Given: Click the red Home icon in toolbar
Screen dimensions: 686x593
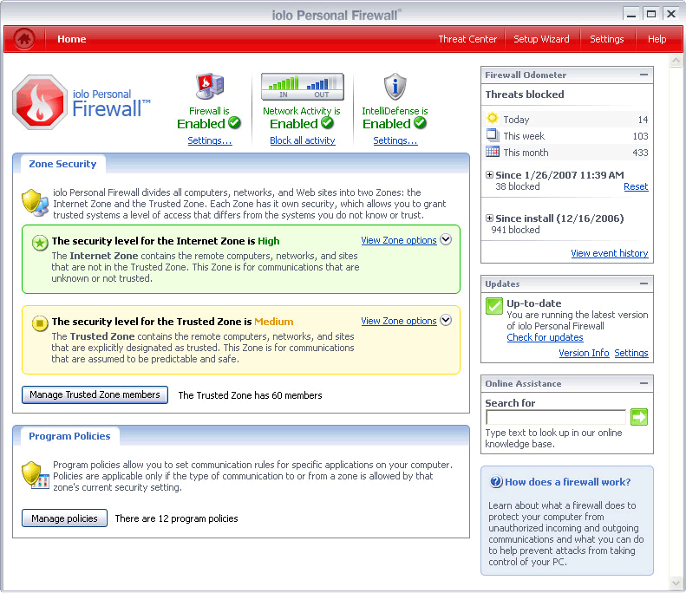Looking at the screenshot, I should pyautogui.click(x=24, y=39).
